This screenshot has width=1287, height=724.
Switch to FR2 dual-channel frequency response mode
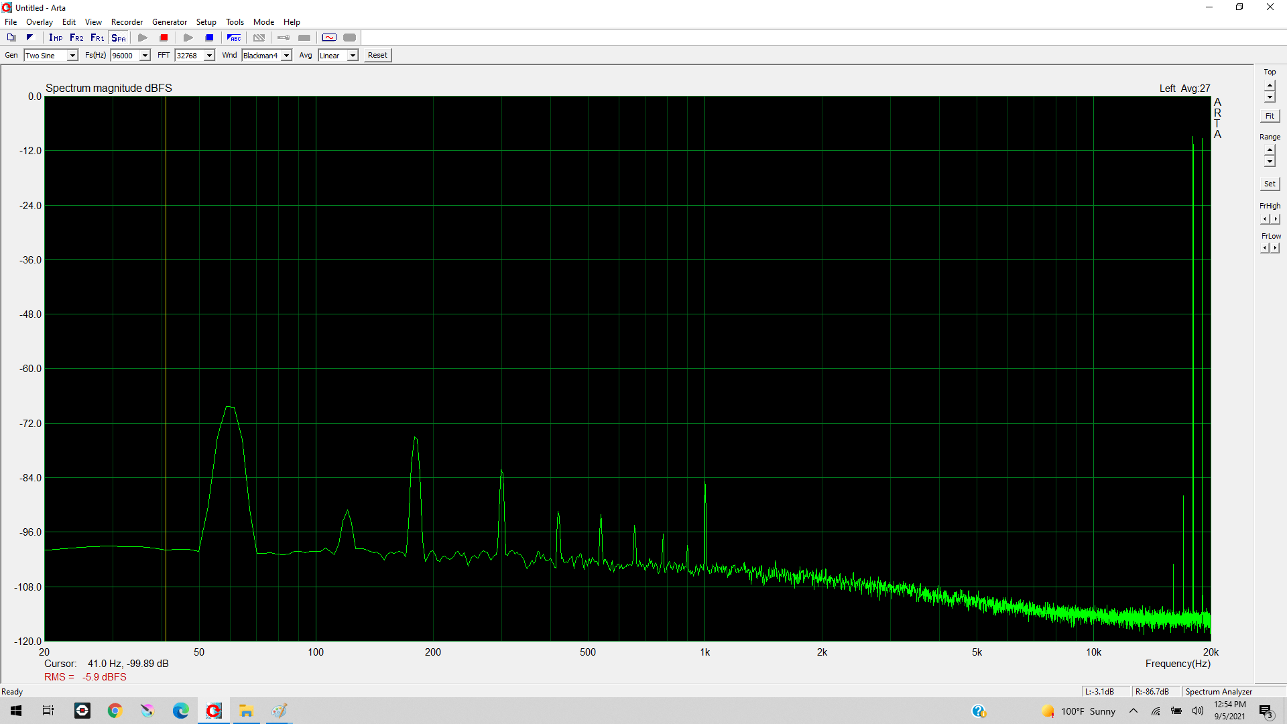click(76, 38)
